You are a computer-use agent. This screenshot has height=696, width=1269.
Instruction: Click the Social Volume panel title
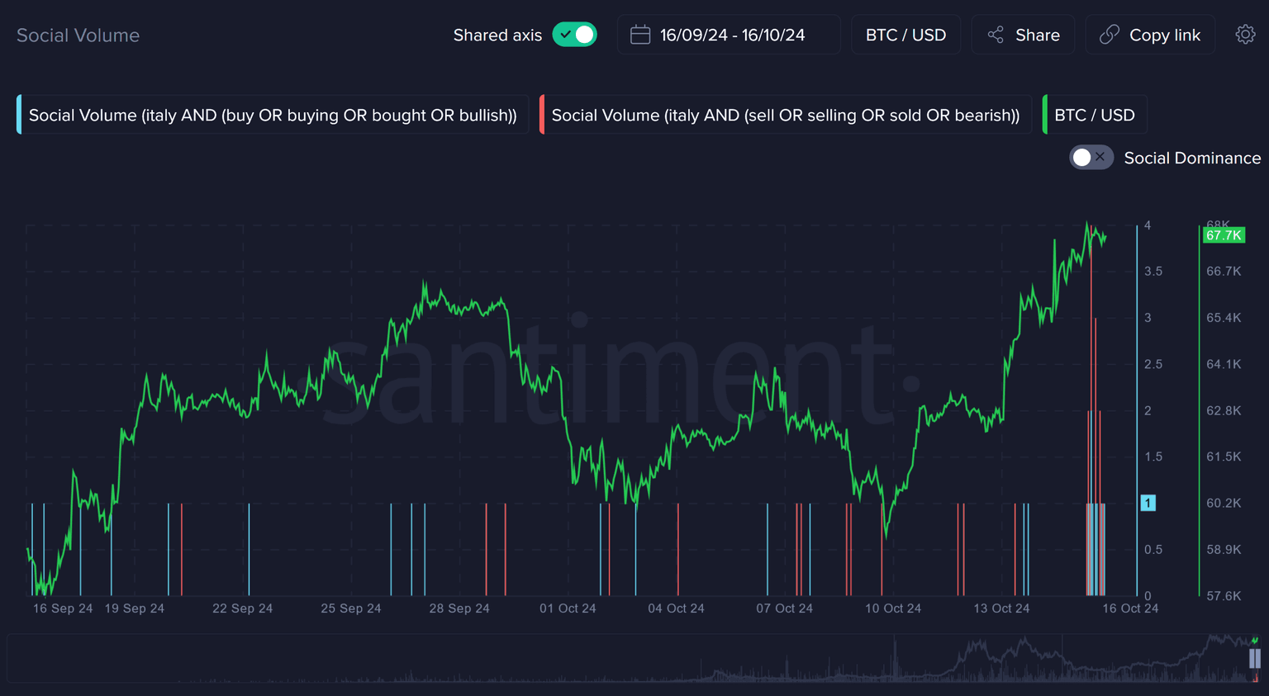(78, 35)
